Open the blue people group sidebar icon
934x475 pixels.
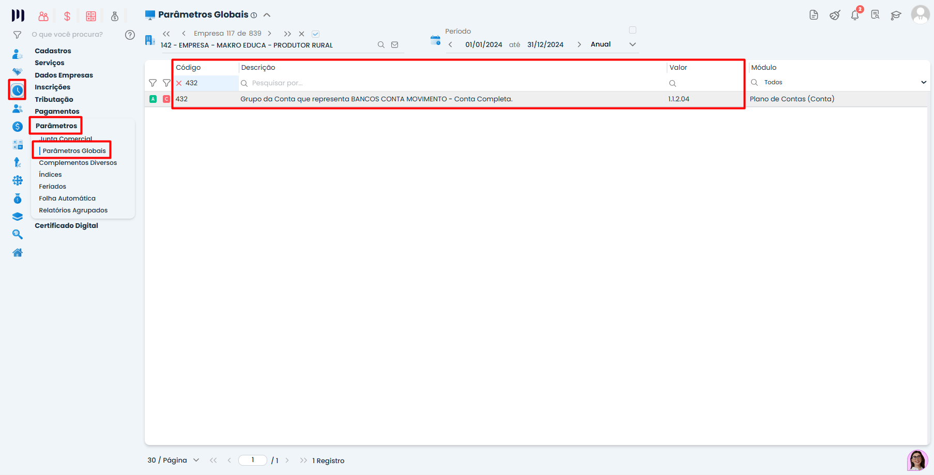[x=17, y=109]
